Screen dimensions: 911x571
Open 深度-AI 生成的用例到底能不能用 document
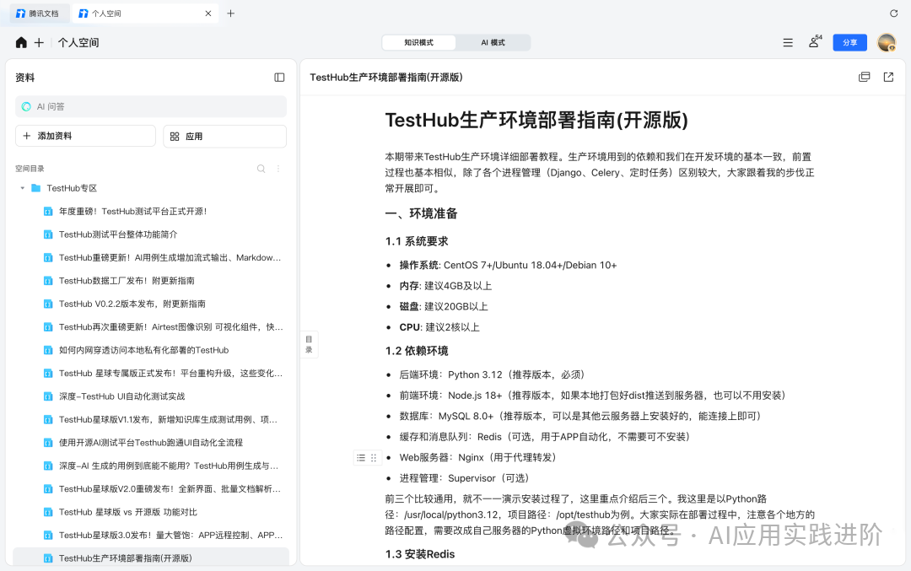[x=169, y=466]
